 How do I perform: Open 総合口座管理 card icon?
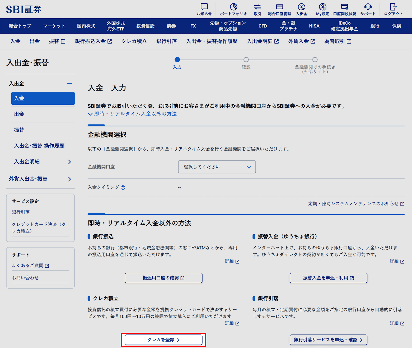(x=279, y=7)
